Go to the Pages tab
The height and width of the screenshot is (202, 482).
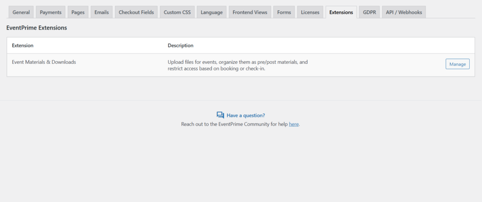coord(78,12)
